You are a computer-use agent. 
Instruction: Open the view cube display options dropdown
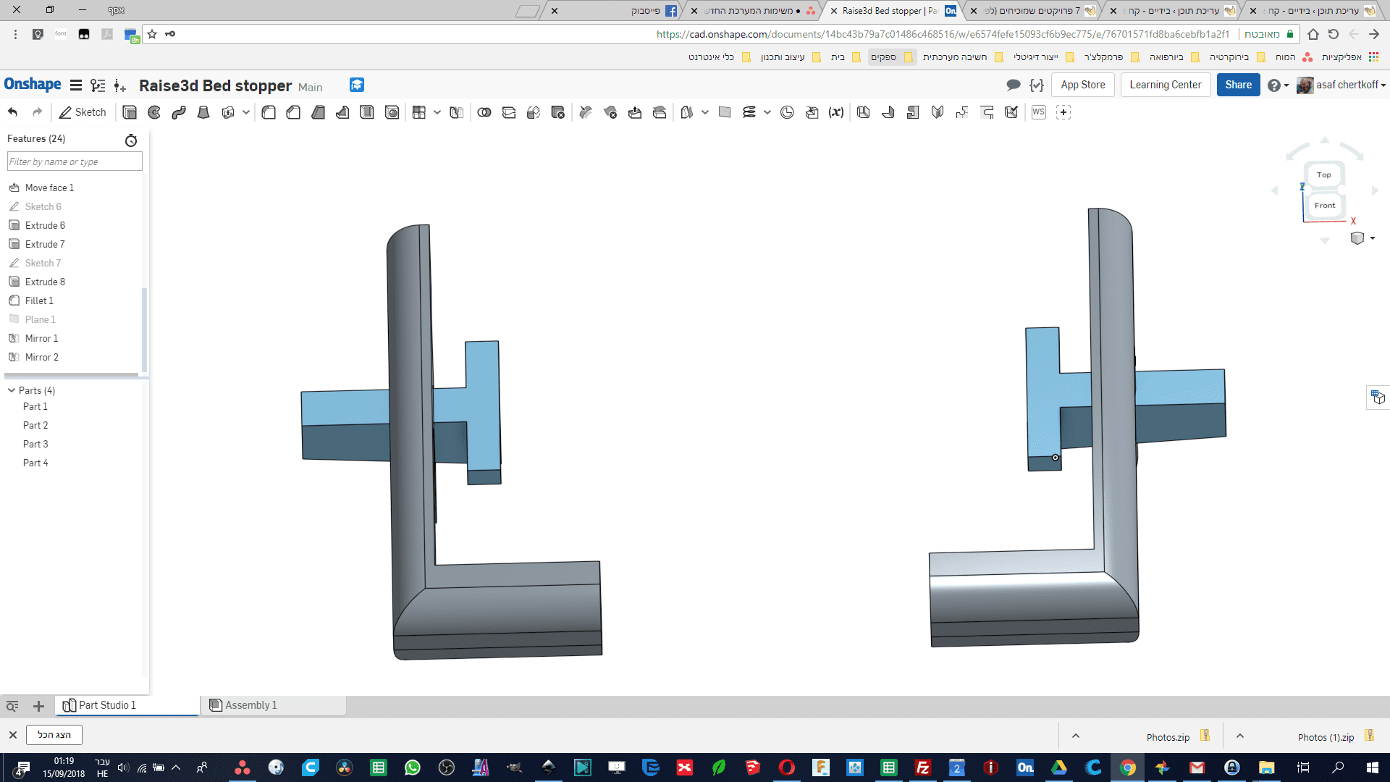(1373, 238)
